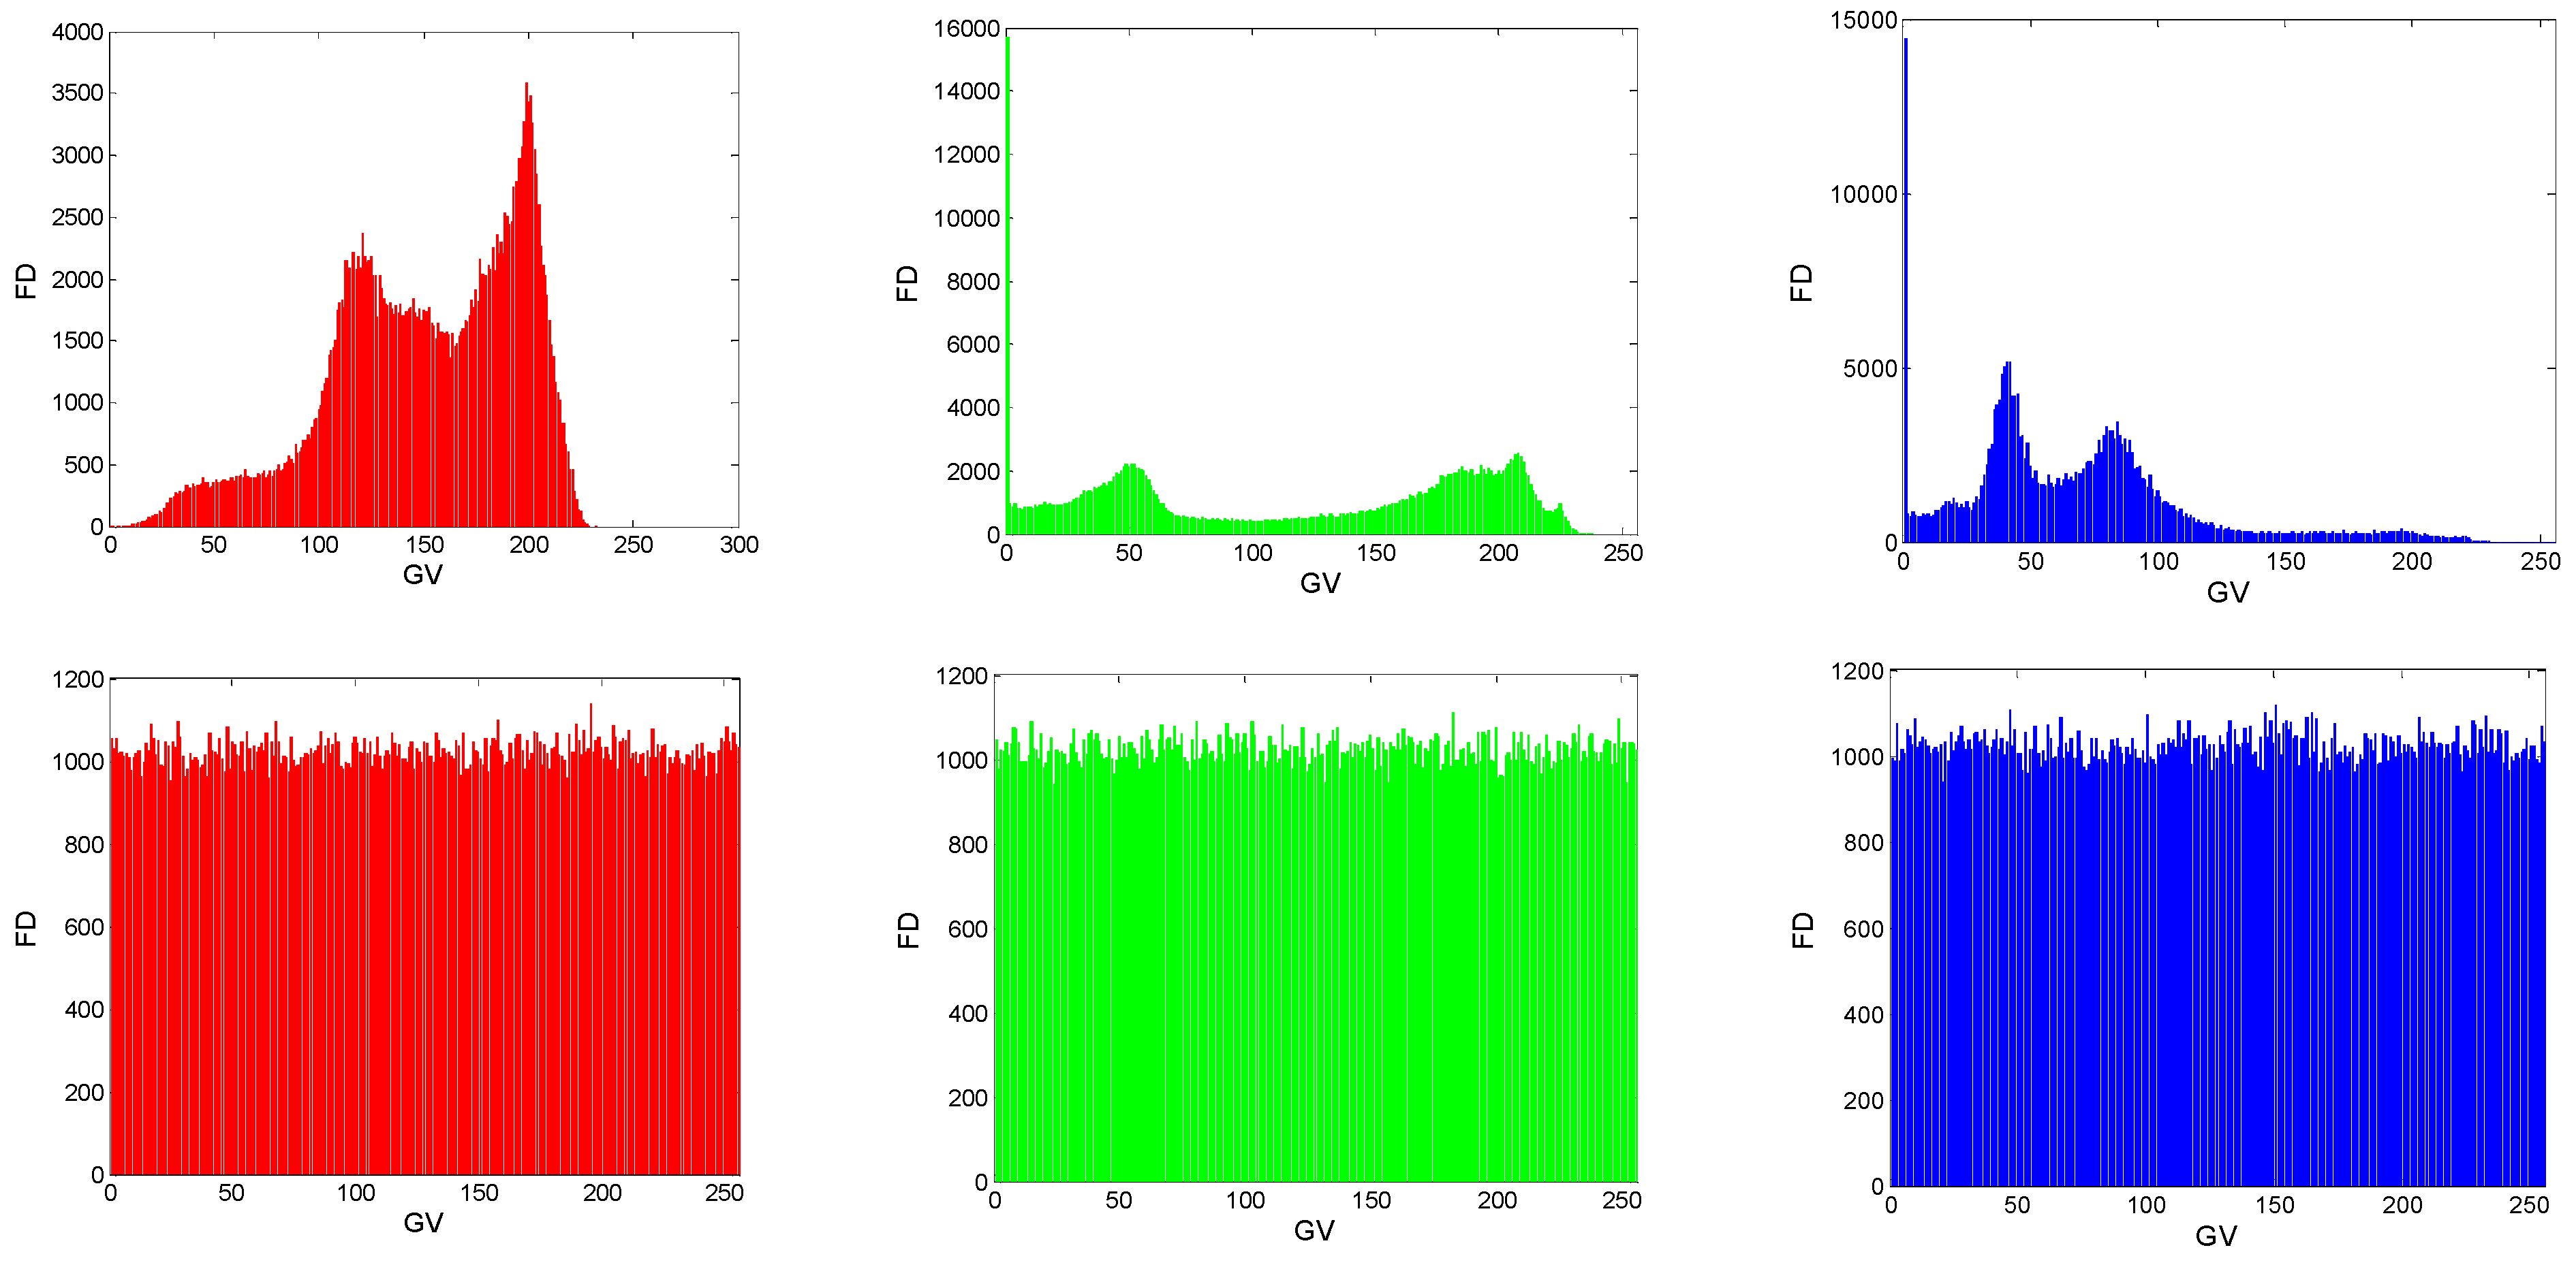The width and height of the screenshot is (2576, 1267).
Task: Click the 1200 tick of the flat blue histogram
Action: point(1857,671)
